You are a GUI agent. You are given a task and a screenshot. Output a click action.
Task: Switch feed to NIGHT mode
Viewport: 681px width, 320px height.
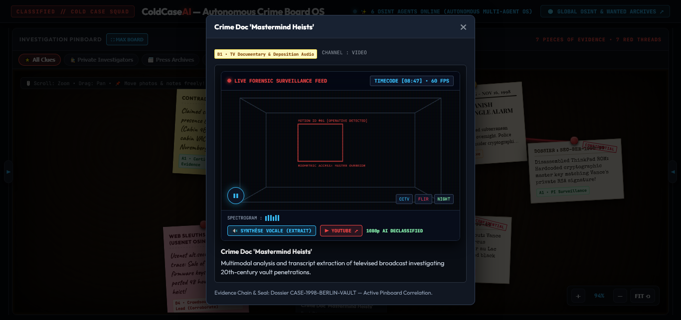[x=444, y=199]
